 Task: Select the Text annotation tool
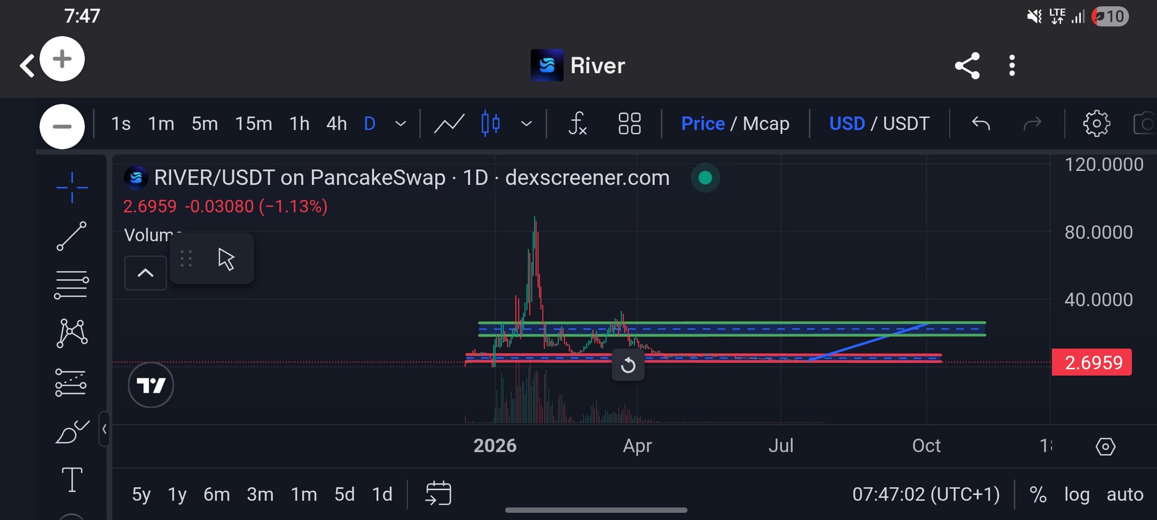pos(72,480)
